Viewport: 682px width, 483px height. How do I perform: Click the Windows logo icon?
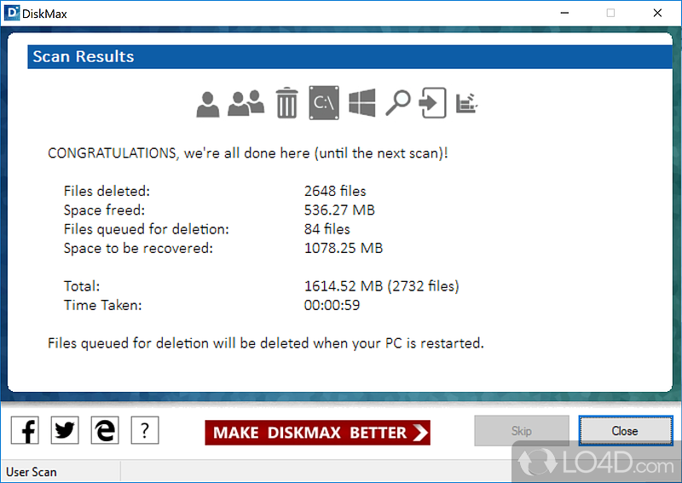(361, 102)
